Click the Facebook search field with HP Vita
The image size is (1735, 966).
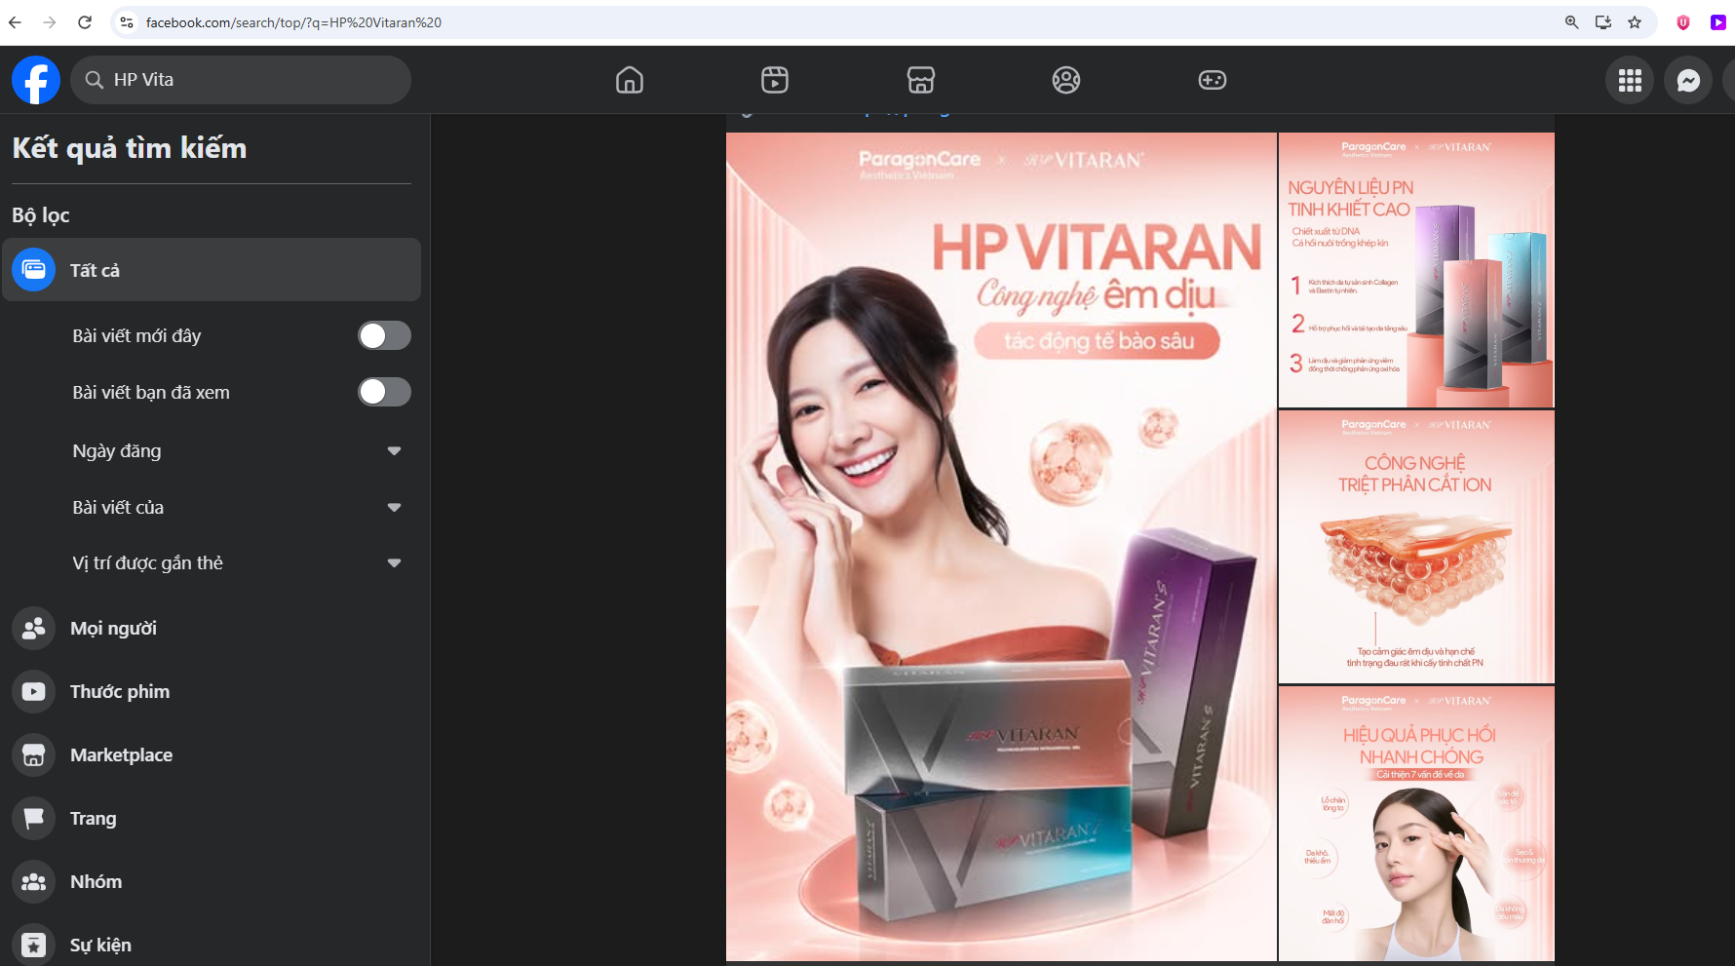point(241,80)
